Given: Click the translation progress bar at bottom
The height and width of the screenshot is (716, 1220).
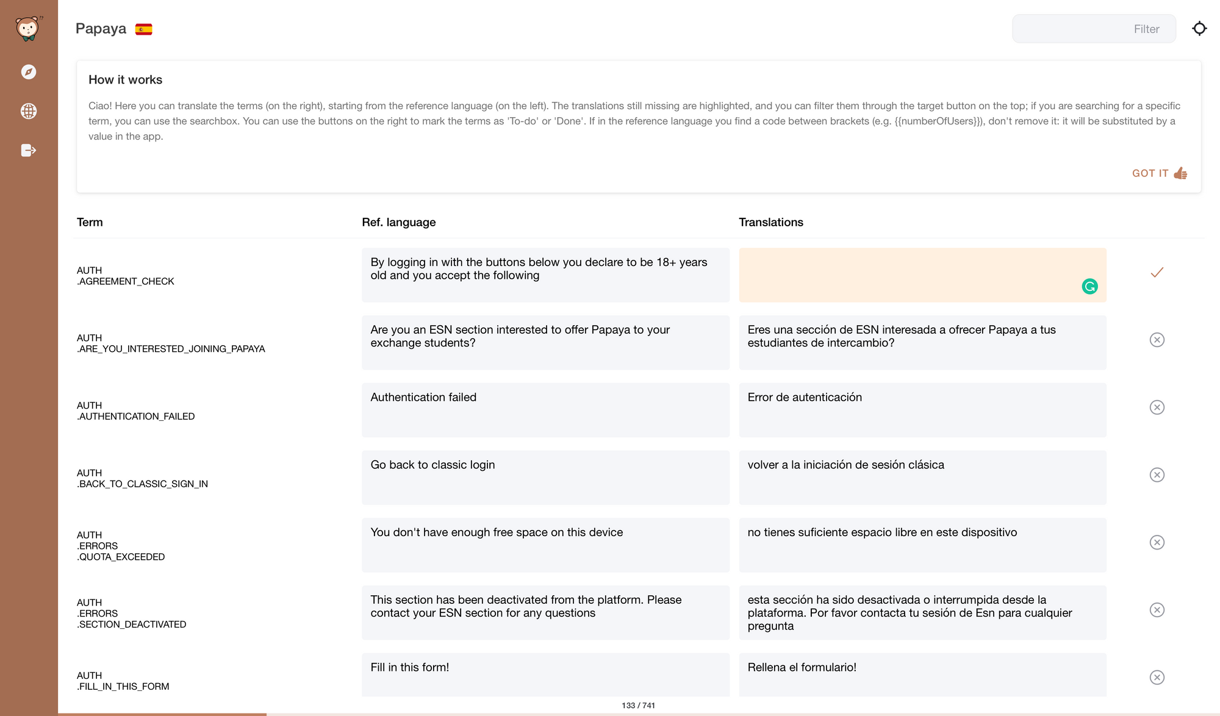Looking at the screenshot, I should (638, 714).
